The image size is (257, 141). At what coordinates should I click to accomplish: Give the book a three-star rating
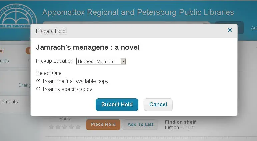pos(65,127)
